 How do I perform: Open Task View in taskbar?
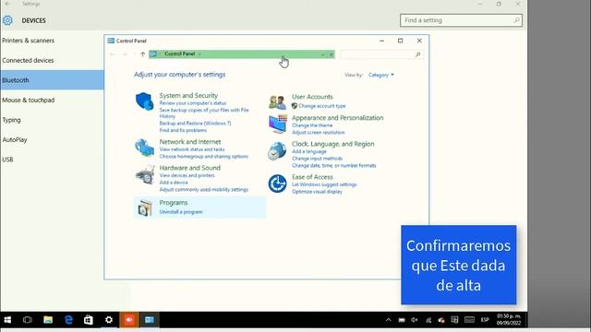[28, 320]
